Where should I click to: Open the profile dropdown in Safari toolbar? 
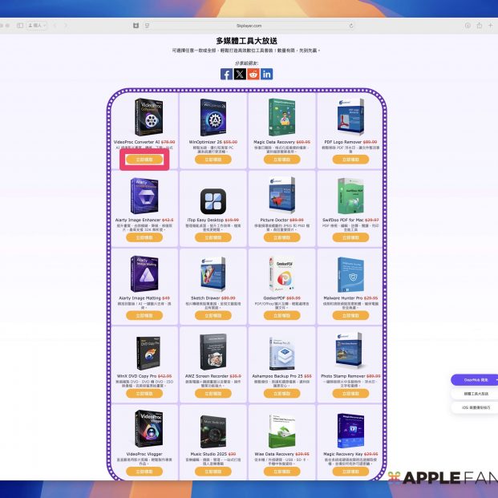coord(37,26)
